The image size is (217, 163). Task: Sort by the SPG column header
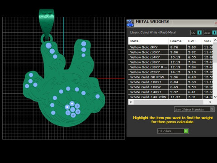pyautogui.click(x=208, y=41)
